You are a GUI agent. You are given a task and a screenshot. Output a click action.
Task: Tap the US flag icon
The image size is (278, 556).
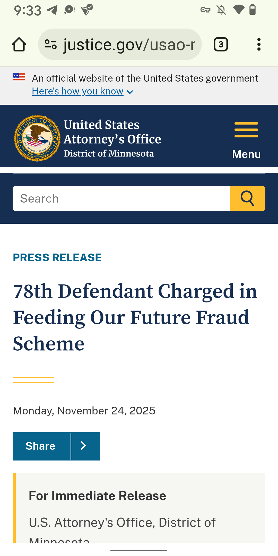[19, 77]
